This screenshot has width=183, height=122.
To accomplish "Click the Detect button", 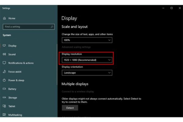I will [70, 108].
